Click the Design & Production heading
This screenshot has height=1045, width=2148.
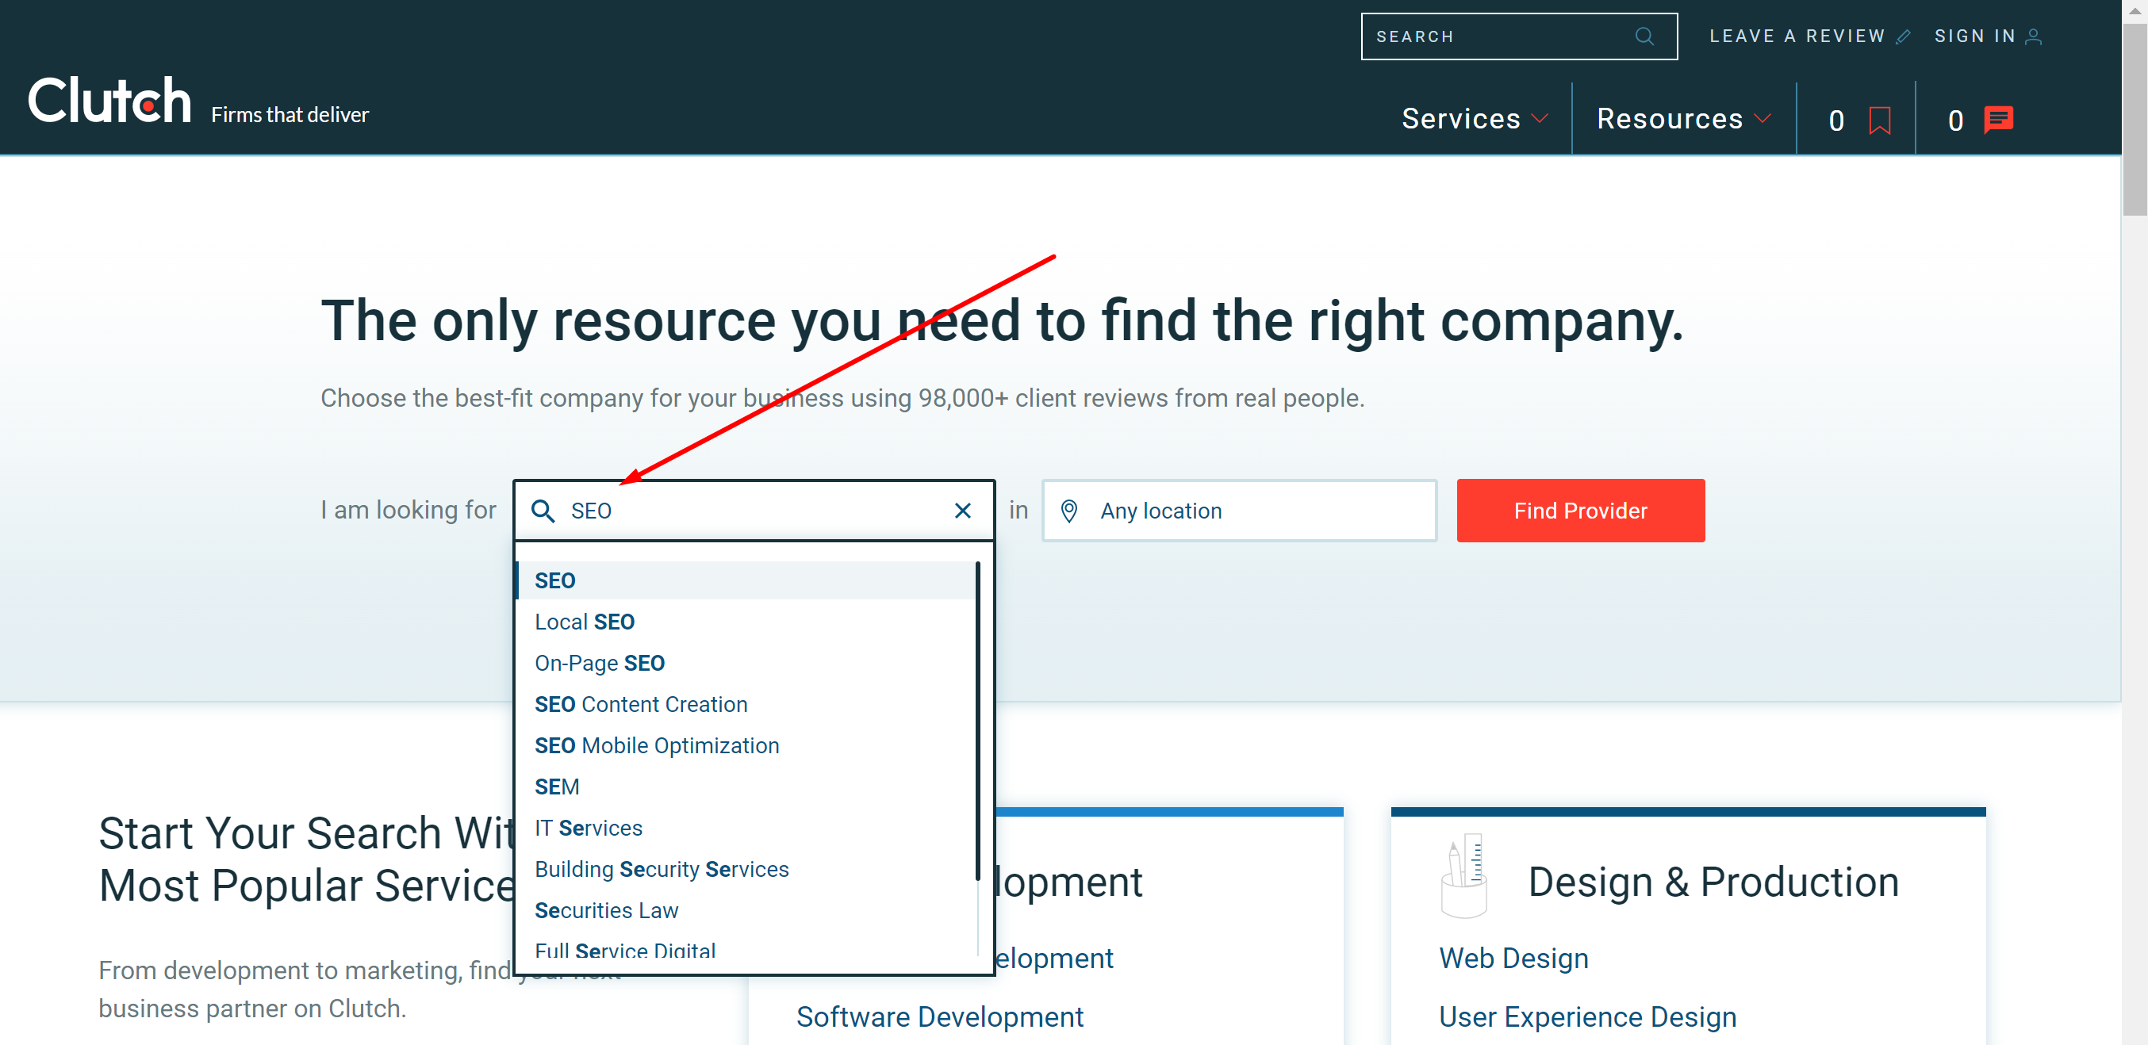pos(1713,882)
